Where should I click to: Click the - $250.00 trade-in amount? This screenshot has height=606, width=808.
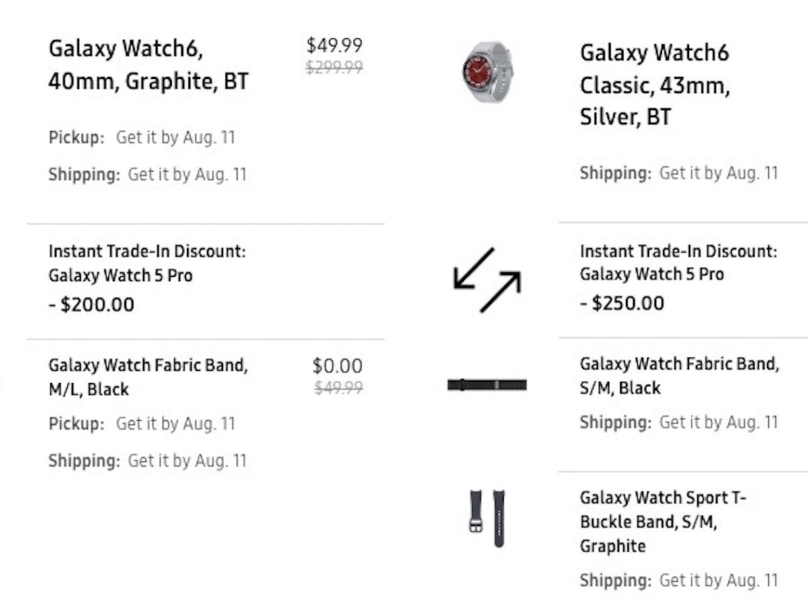coord(622,303)
